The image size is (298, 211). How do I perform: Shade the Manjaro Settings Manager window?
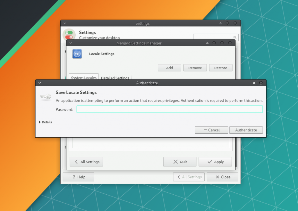click(207, 43)
